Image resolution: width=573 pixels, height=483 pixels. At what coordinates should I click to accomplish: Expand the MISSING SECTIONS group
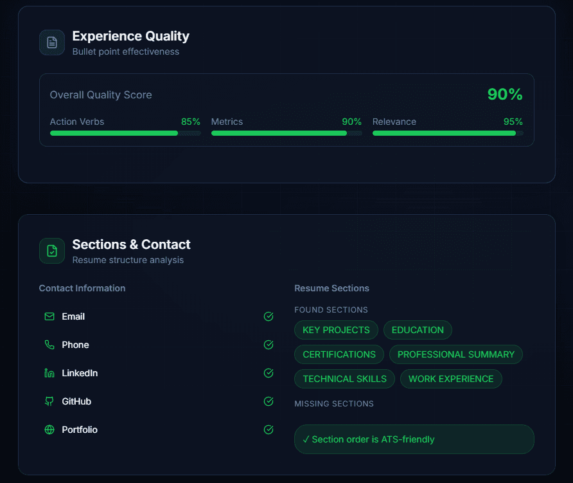pos(334,403)
